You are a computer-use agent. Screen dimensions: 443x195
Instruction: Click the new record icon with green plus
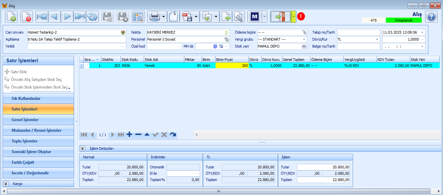point(11,16)
